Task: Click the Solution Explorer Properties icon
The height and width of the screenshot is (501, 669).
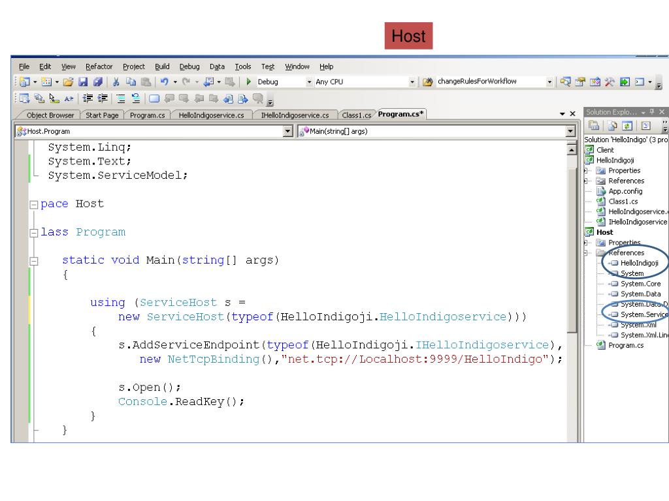Action: coord(593,126)
